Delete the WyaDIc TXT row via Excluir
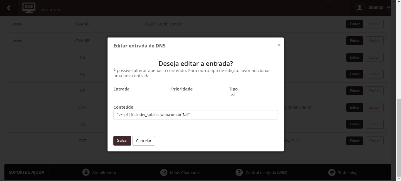Viewport: 401px width, 181px height. 375,141
